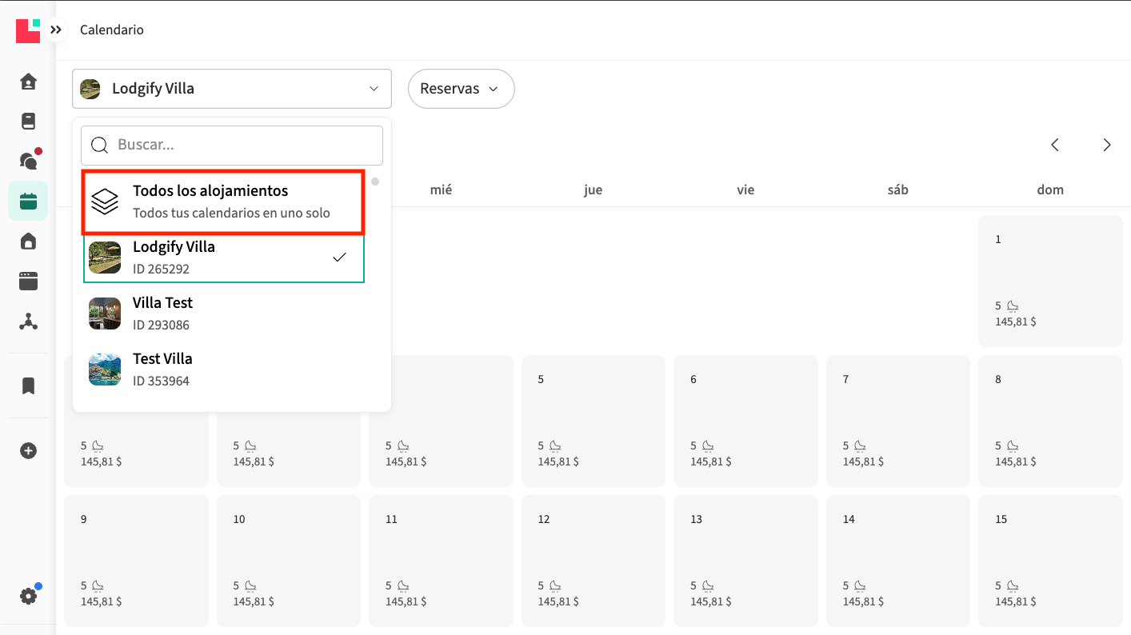Open the website browser-window sidebar icon

[x=28, y=282]
